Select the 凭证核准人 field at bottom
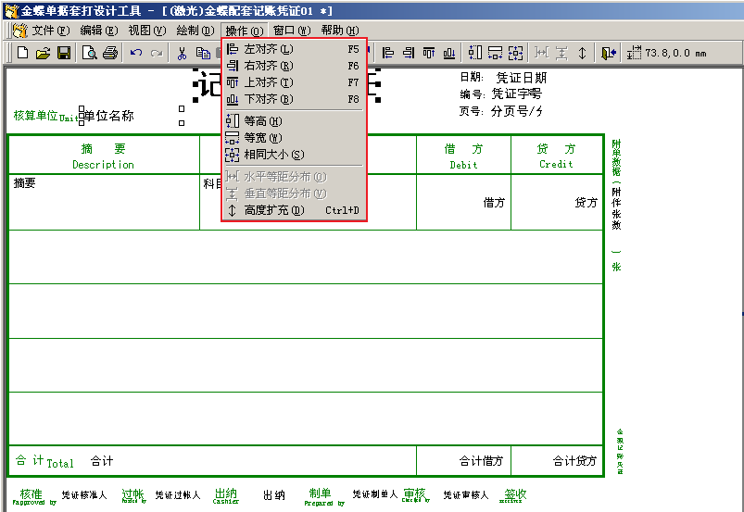The width and height of the screenshot is (744, 512). pos(84,495)
